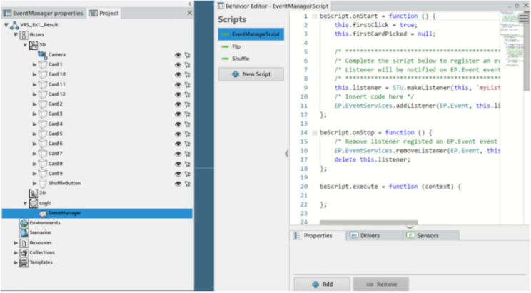The image size is (531, 293).
Task: Select the Shuffle script in list
Action: point(242,59)
